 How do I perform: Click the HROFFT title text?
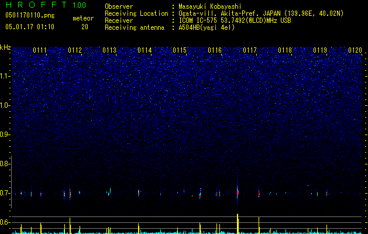click(x=37, y=5)
